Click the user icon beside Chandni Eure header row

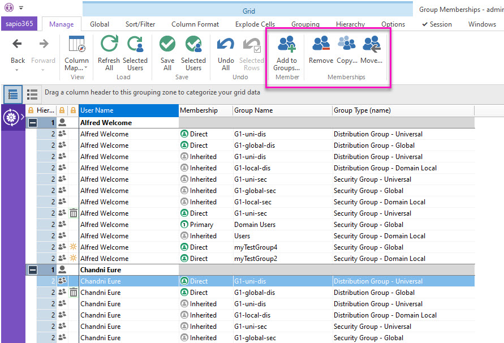tap(62, 269)
